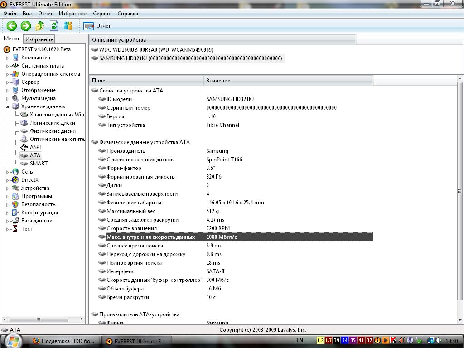The image size is (464, 348).
Task: Collapse the Хранение данных tree node
Action: (7, 107)
